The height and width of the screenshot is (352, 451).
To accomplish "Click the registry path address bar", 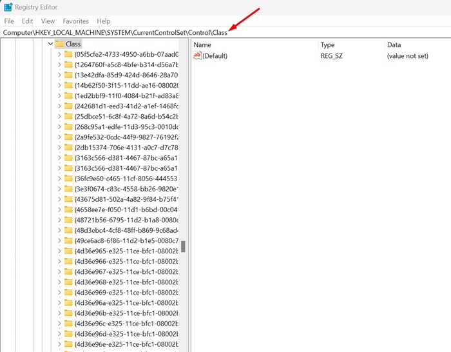I will point(225,32).
